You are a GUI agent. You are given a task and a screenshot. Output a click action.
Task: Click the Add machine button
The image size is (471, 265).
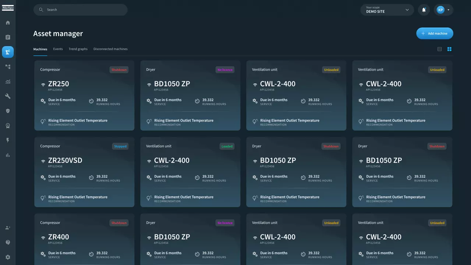[435, 33]
